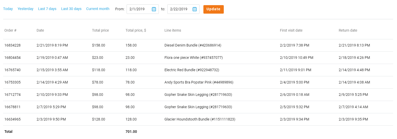Open the From date calendar picker icon
Viewport: 397px width, 139px height.
[x=154, y=9]
